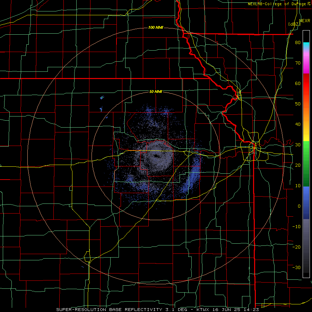This screenshot has width=312, height=312.
Task: Click the Super-Resolution Base Reflectivity caption at bottom
Action: pyautogui.click(x=157, y=310)
